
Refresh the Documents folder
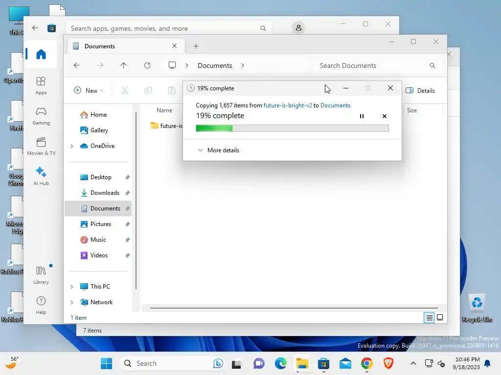pyautogui.click(x=147, y=65)
